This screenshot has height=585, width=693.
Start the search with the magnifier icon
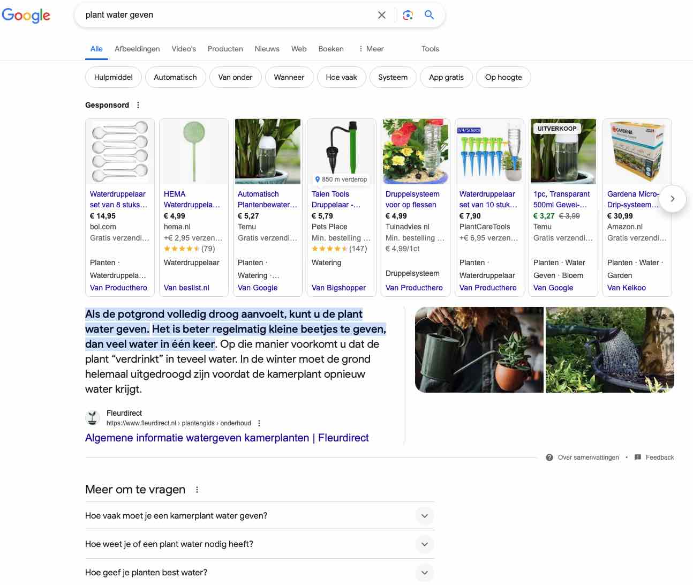[x=428, y=15]
